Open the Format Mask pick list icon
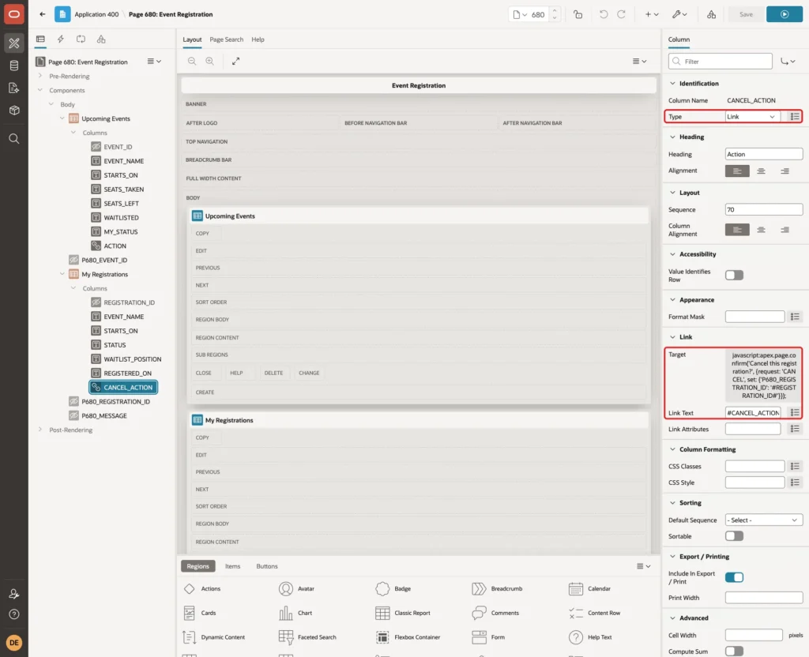This screenshot has height=657, width=809. tap(795, 317)
